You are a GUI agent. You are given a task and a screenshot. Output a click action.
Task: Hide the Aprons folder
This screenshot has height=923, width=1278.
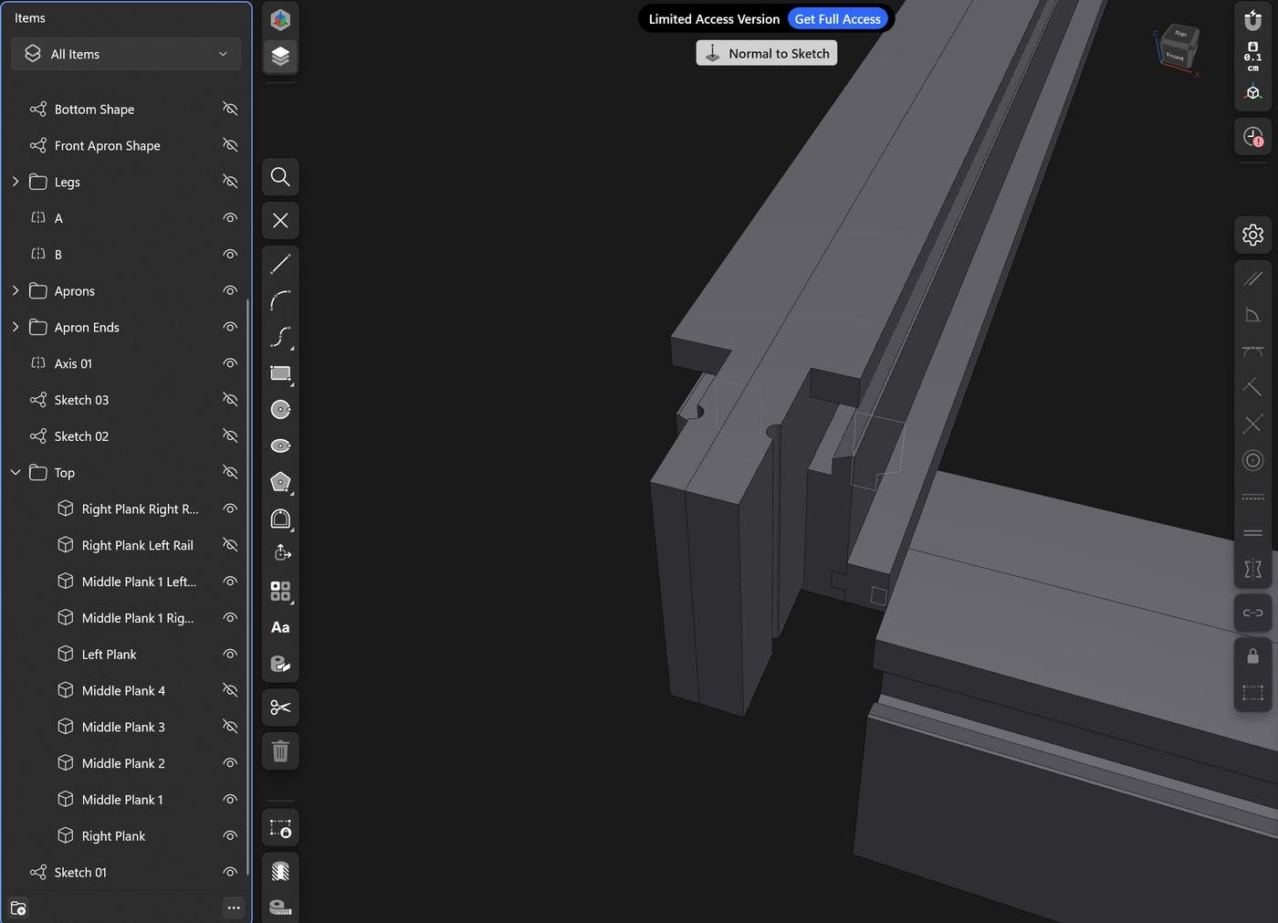[230, 290]
